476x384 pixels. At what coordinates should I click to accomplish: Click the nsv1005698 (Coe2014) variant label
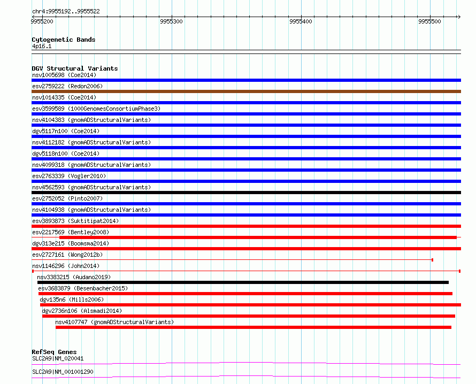[64, 75]
